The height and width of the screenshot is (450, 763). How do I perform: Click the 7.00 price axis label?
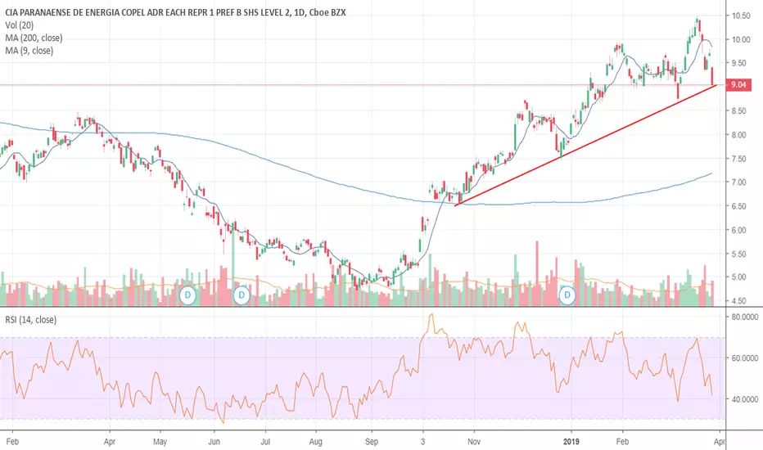(741, 182)
